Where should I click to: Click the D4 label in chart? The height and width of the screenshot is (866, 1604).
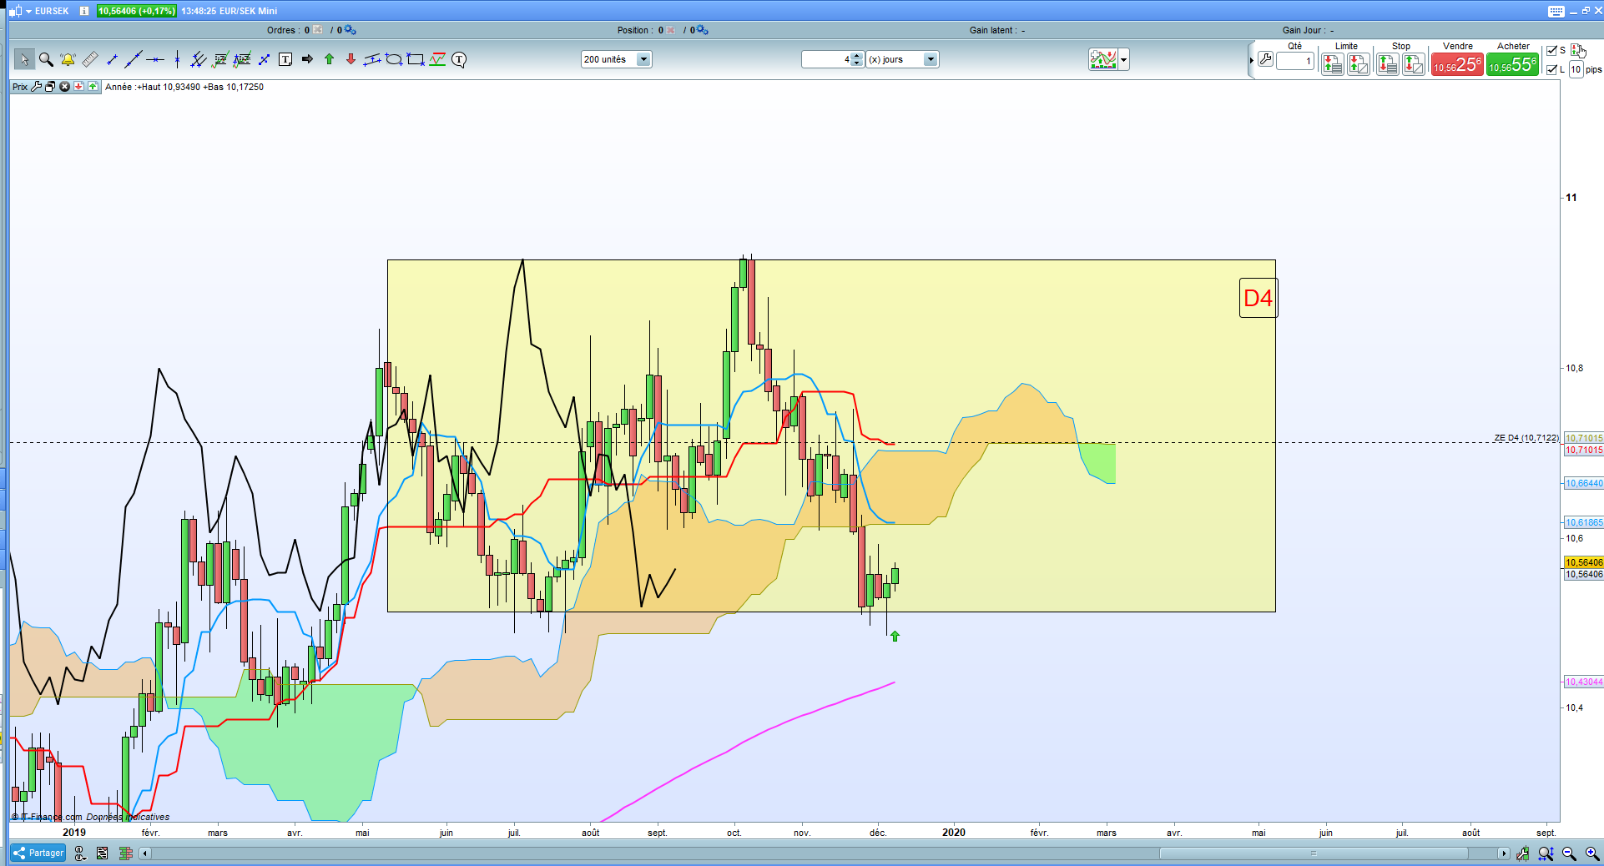[x=1258, y=298]
